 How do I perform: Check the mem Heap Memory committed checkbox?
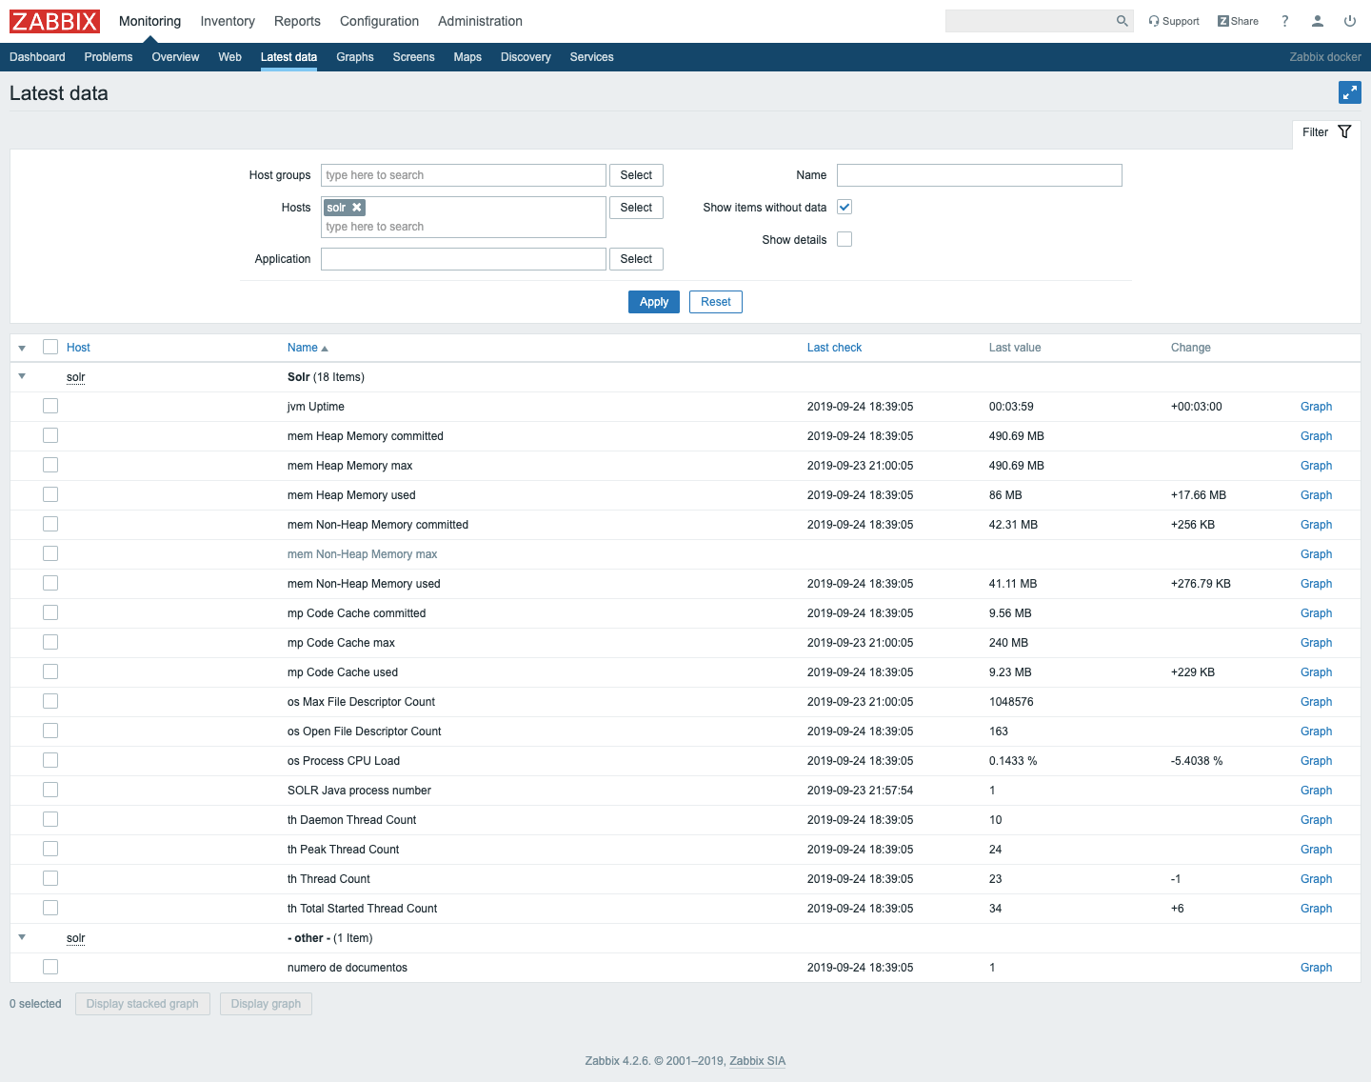(50, 435)
